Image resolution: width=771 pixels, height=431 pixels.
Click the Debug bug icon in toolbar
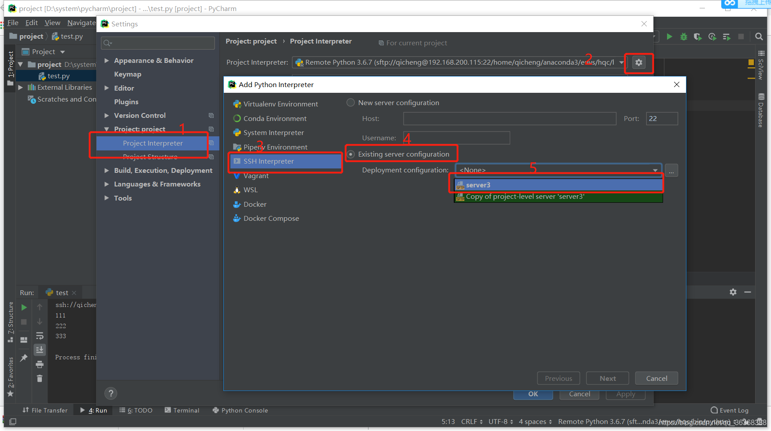(x=684, y=37)
